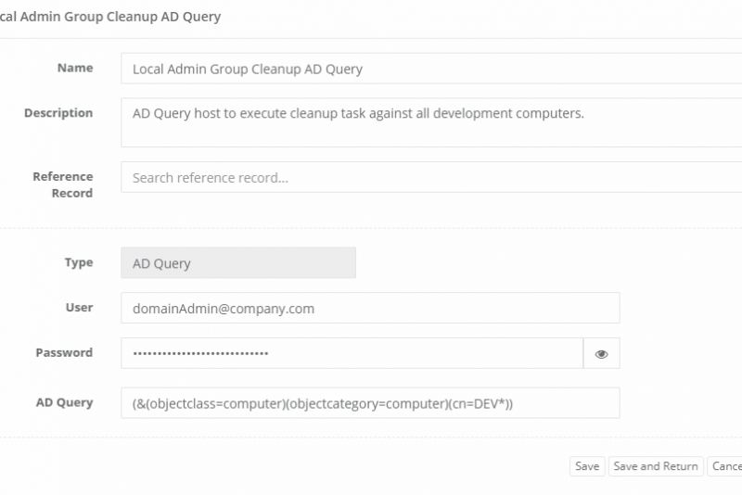Click the AD Query LDAP filter field
The height and width of the screenshot is (495, 742).
tap(370, 403)
